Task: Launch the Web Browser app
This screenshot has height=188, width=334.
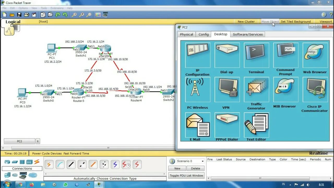Action: tap(315, 55)
